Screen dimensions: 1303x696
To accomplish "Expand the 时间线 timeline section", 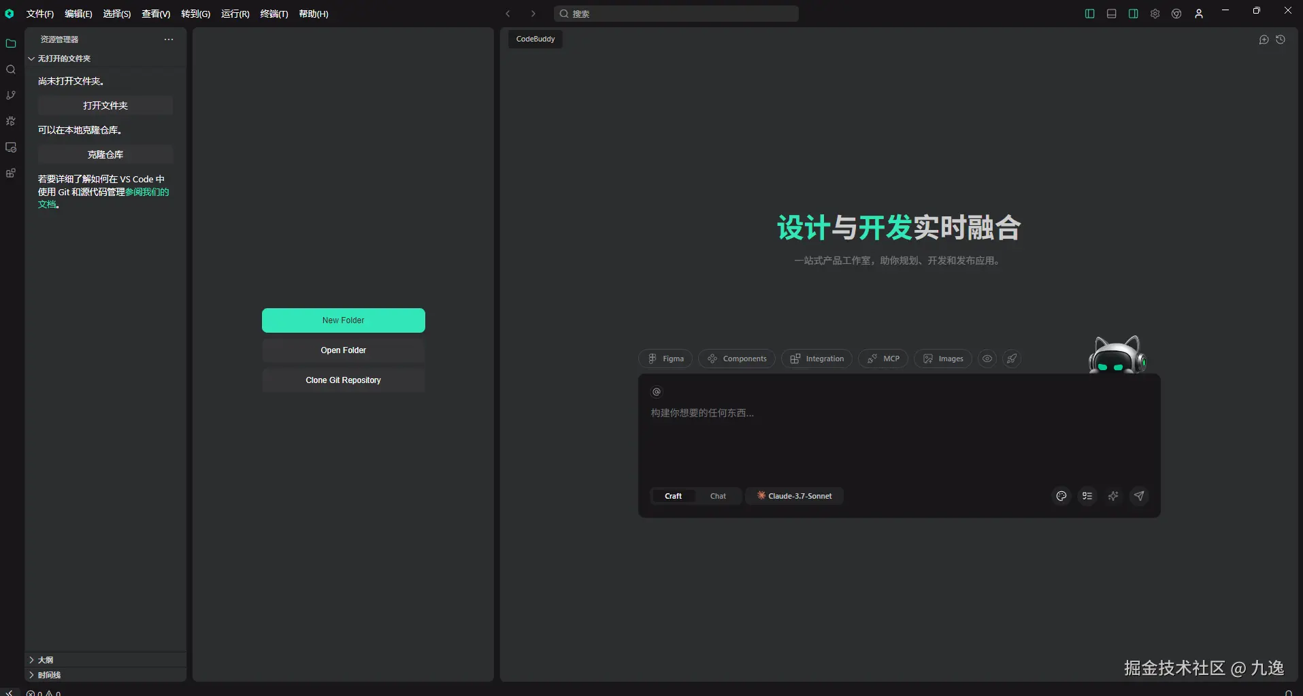I will tap(105, 675).
